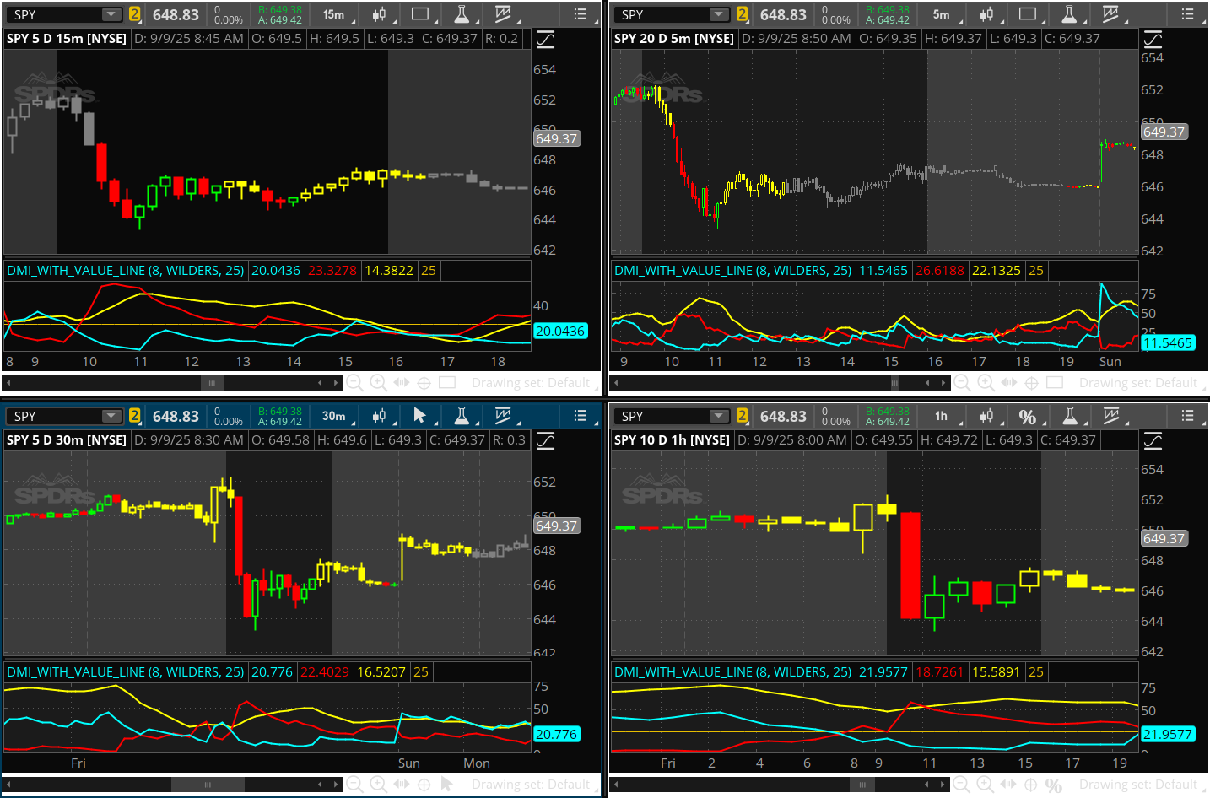Toggle yellow symbol link 2 in 5m chart

(x=742, y=14)
